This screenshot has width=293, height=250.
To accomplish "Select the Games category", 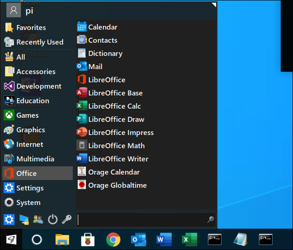I will pyautogui.click(x=27, y=115).
